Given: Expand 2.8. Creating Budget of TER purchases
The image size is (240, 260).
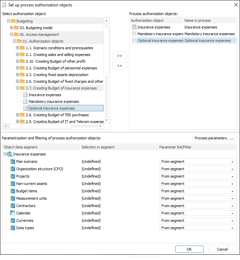Looking at the screenshot, I should click(x=18, y=115).
